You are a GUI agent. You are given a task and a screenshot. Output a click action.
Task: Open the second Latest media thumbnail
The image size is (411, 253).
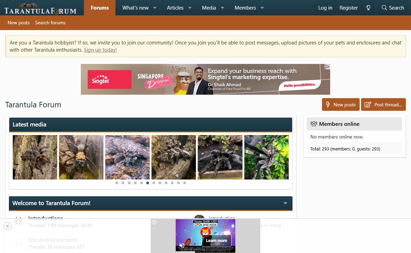(81, 157)
